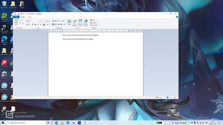Viewport: 223px width, 125px height.
Task: Toggle Underline formatting
Action: click(x=32, y=24)
